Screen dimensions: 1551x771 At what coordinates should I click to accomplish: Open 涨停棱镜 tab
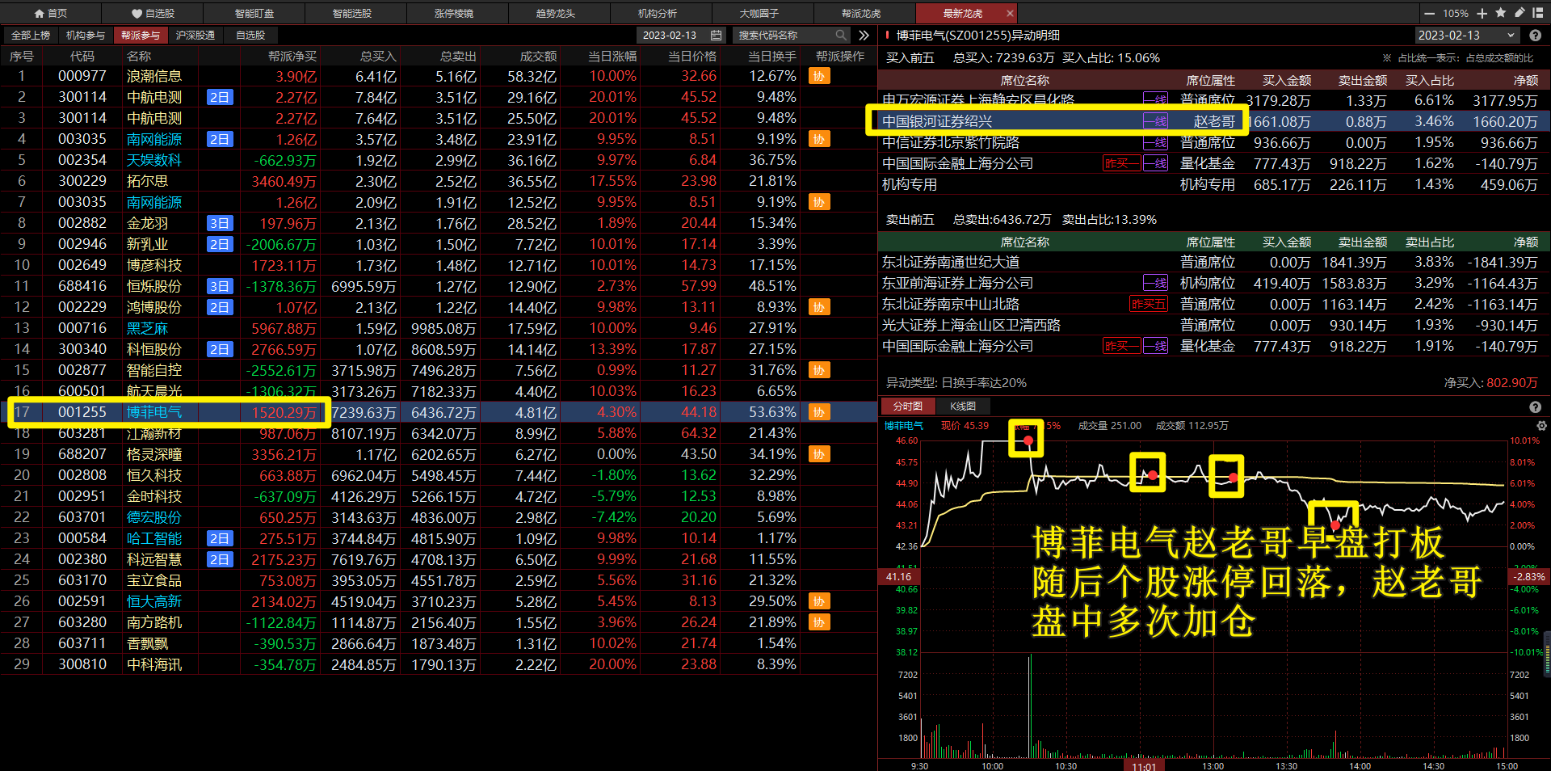454,14
